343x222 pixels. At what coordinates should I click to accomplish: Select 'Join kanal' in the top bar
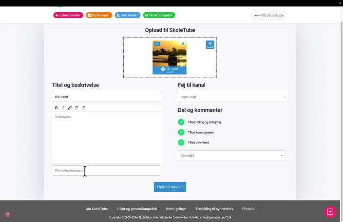[127, 15]
